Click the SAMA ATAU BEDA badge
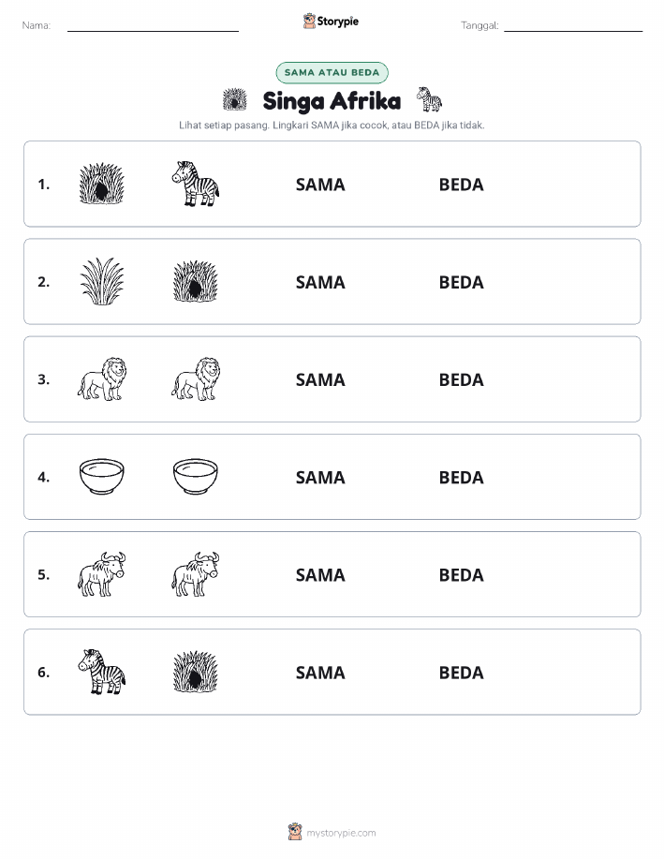Viewport: 664px width, 859px height. [x=332, y=72]
